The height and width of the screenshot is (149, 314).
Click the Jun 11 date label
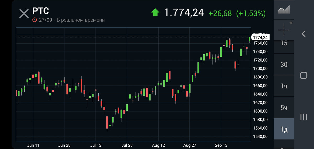click(33, 145)
